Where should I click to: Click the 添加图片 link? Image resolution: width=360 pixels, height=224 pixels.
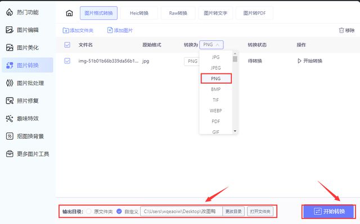[120, 30]
